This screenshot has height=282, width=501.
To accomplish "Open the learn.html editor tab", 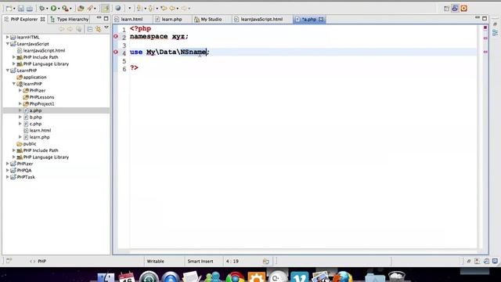I will 132,19.
